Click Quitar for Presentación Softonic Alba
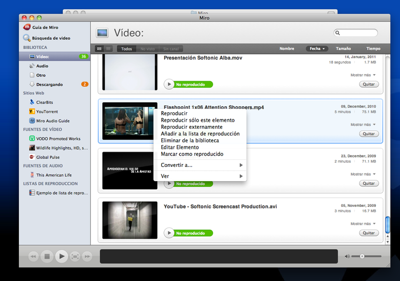Screen dimensions: 400x281 (369, 84)
